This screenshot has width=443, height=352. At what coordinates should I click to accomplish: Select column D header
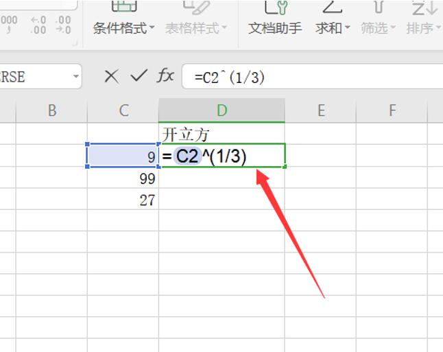pos(221,110)
